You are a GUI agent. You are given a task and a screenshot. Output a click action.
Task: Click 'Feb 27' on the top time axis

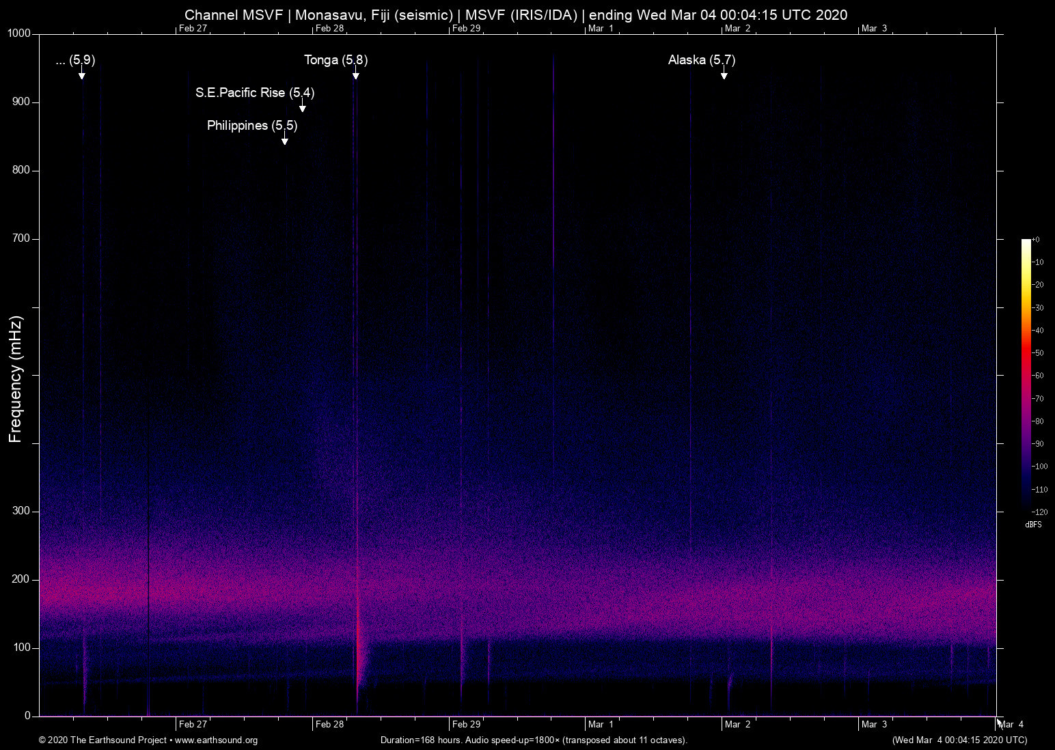(x=193, y=29)
